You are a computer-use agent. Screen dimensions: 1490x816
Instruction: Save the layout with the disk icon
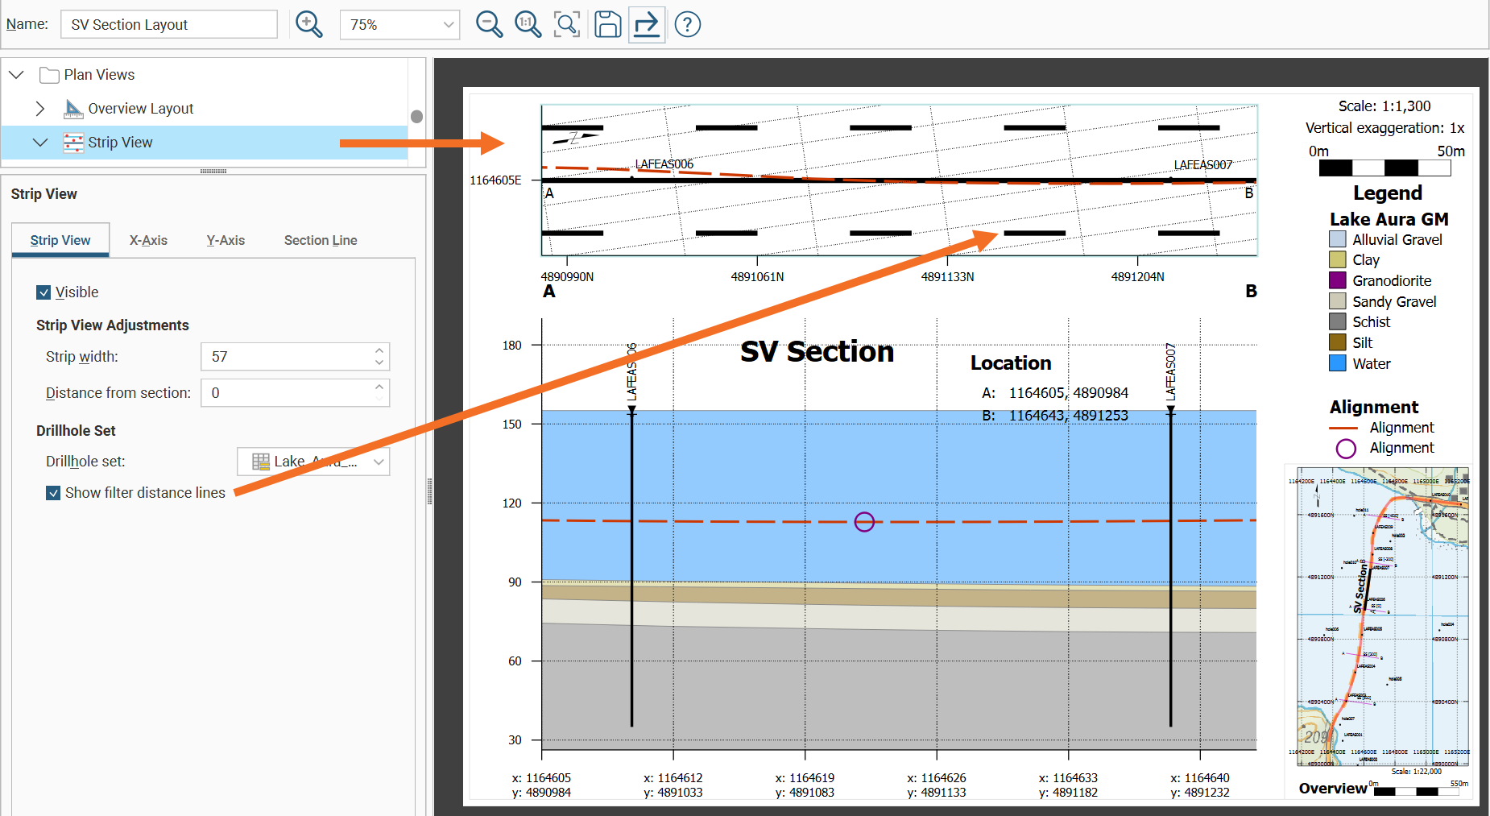607,24
